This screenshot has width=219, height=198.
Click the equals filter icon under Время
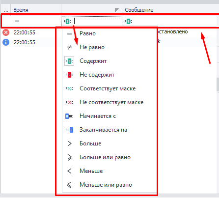tap(17, 21)
